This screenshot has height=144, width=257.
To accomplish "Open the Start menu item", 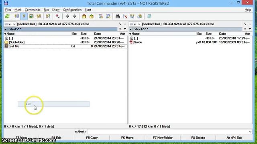I will tap(88, 10).
